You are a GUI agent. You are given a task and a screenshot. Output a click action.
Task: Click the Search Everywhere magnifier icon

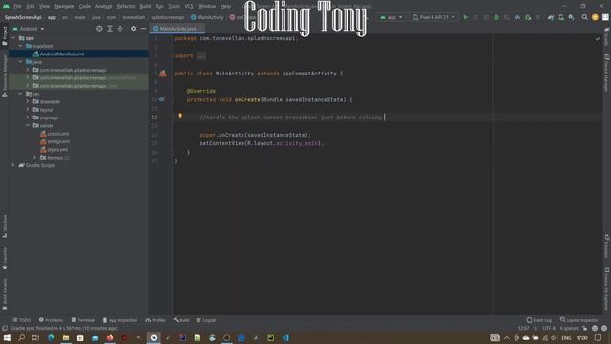(584, 17)
